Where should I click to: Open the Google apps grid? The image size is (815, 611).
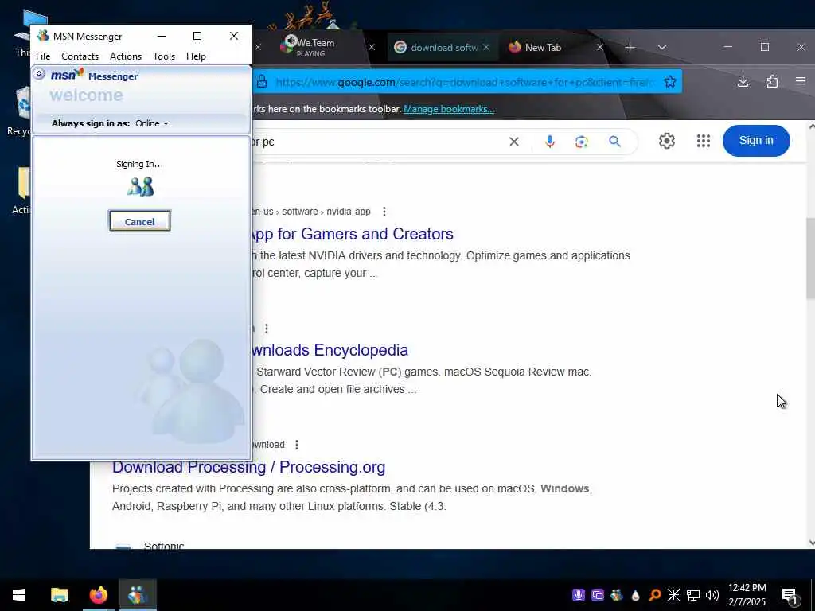(704, 141)
